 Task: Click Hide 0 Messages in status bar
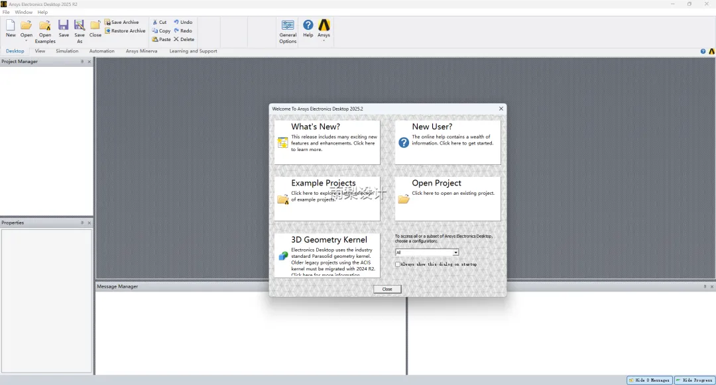pos(650,380)
